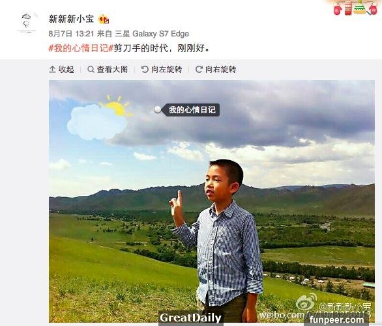
Task: Click the crown membership badge icon
Action: click(104, 19)
